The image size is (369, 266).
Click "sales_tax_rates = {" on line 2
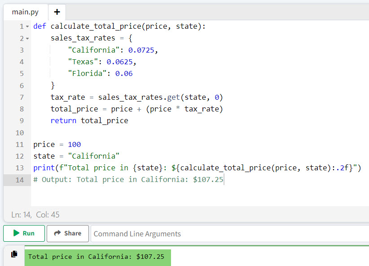coord(92,38)
